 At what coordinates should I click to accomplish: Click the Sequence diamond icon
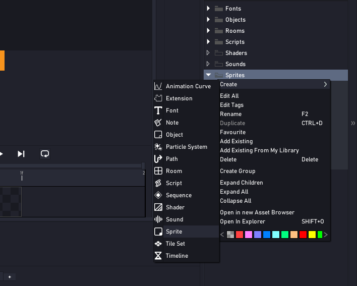click(158, 195)
